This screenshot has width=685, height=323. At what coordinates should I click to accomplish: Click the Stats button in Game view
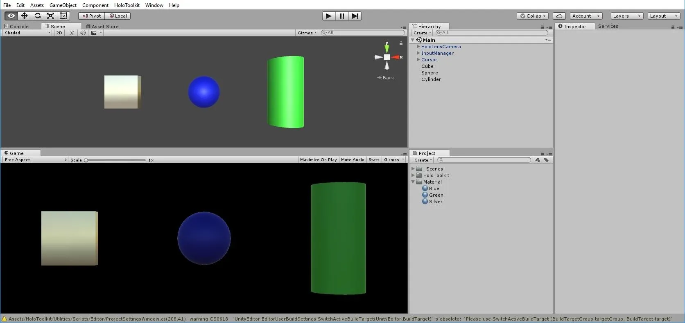coord(374,159)
